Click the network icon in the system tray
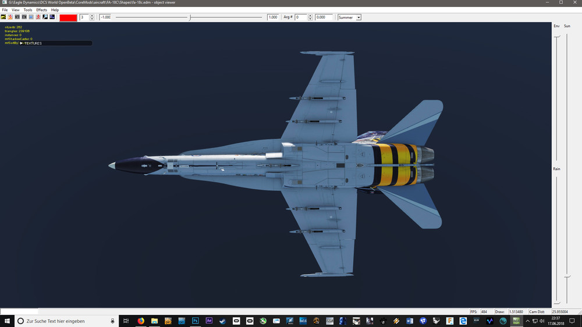The width and height of the screenshot is (582, 327). coord(535,321)
